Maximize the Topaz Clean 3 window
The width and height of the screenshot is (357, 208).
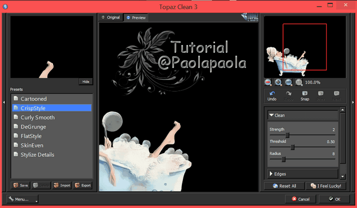pos(330,5)
